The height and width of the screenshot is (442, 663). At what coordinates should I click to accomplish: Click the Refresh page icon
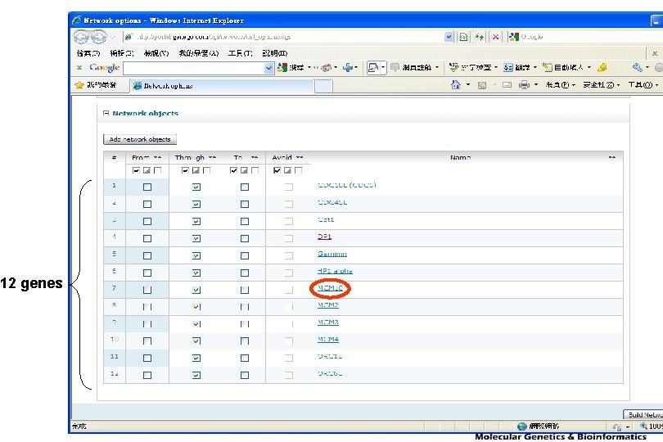[x=479, y=37]
